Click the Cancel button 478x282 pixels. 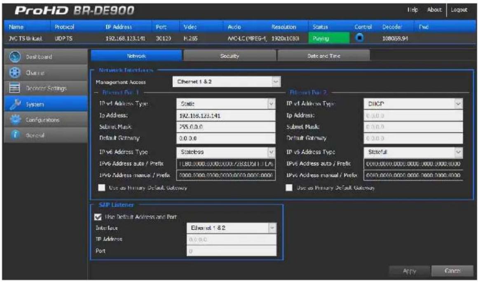tap(452, 271)
